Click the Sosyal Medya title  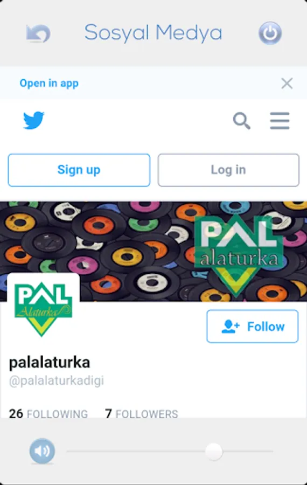coord(153,33)
